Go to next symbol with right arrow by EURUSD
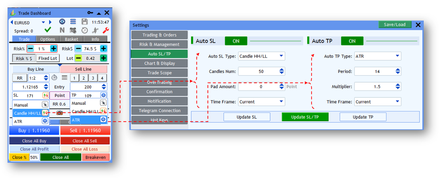The width and height of the screenshot is (439, 178). click(x=50, y=22)
